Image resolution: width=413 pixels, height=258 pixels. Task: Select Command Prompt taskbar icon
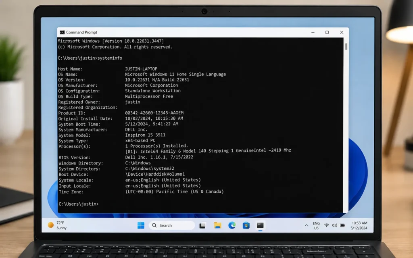tap(260, 225)
